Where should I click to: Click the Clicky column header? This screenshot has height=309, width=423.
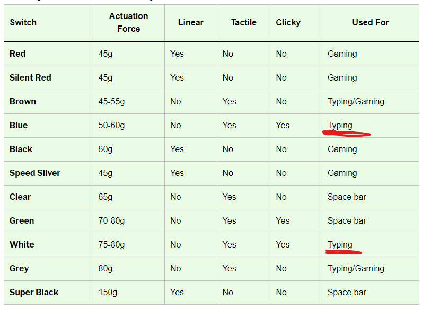pyautogui.click(x=288, y=22)
